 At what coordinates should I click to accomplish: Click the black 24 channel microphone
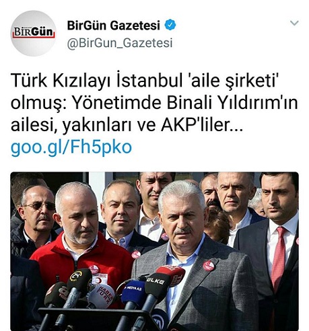[x=79, y=281]
